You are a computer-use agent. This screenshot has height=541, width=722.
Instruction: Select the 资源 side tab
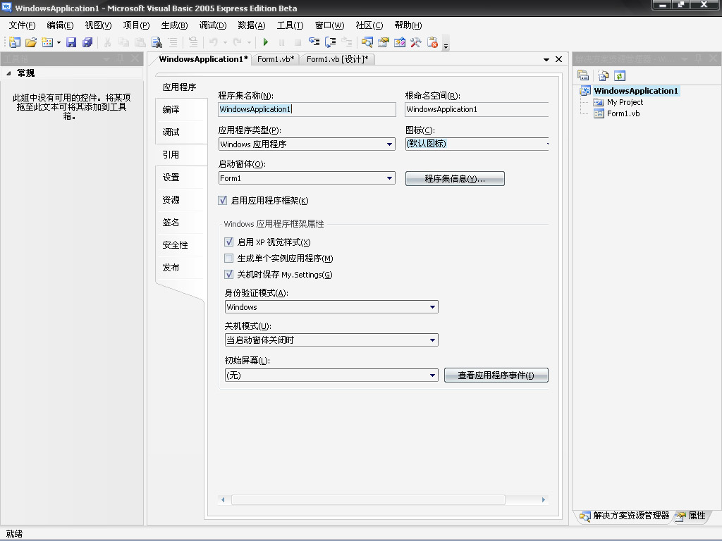[x=180, y=199]
